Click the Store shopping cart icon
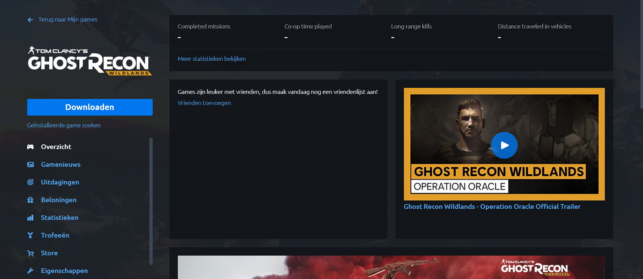The height and width of the screenshot is (279, 643). pos(30,253)
